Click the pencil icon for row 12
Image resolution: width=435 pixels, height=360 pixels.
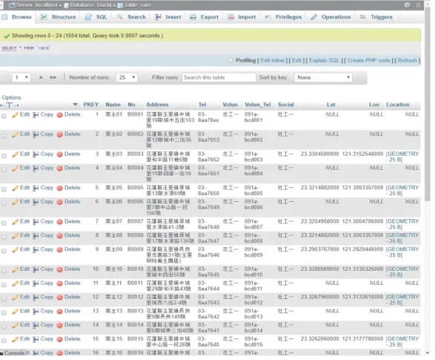pyautogui.click(x=16, y=298)
